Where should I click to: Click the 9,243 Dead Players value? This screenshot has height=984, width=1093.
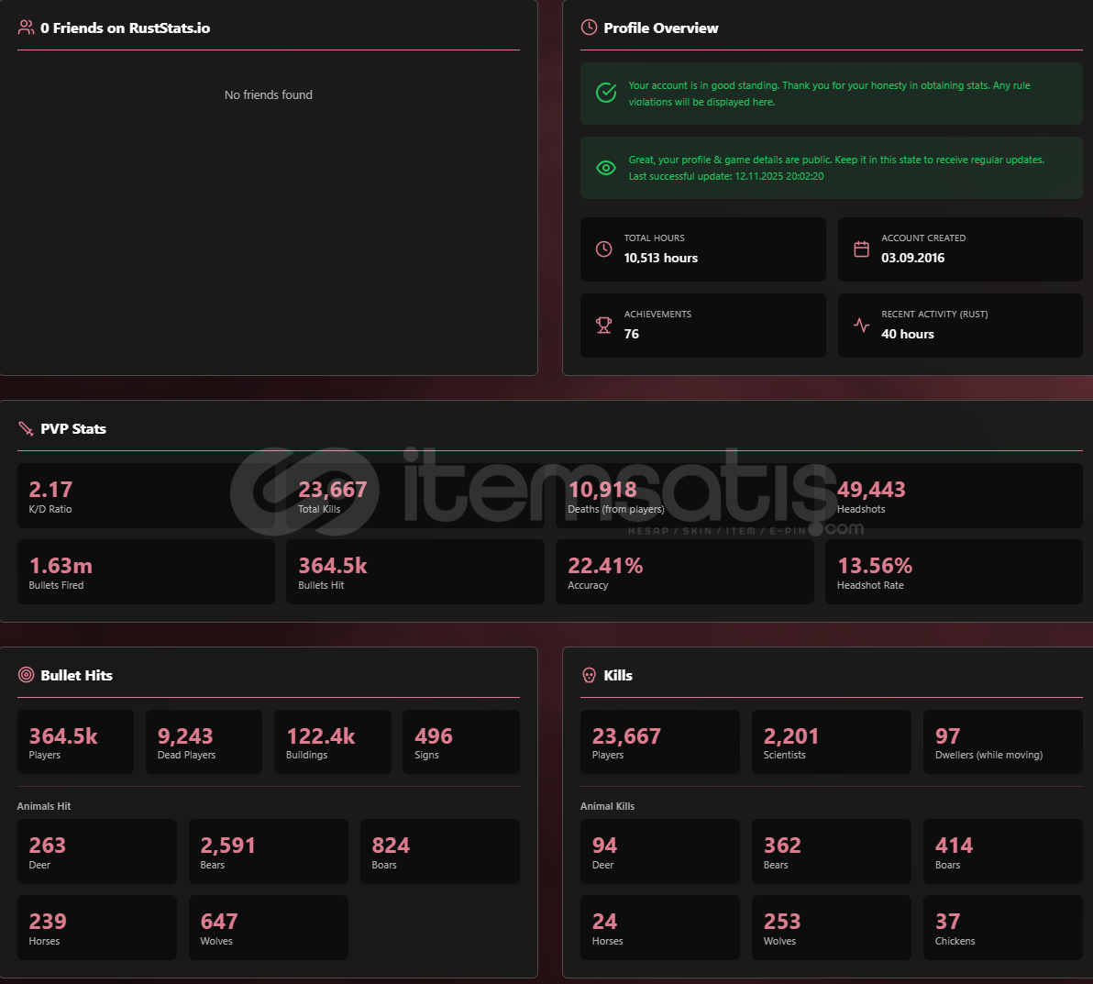click(x=184, y=736)
